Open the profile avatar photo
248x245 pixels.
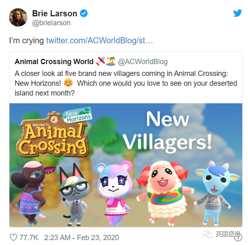tap(18, 18)
